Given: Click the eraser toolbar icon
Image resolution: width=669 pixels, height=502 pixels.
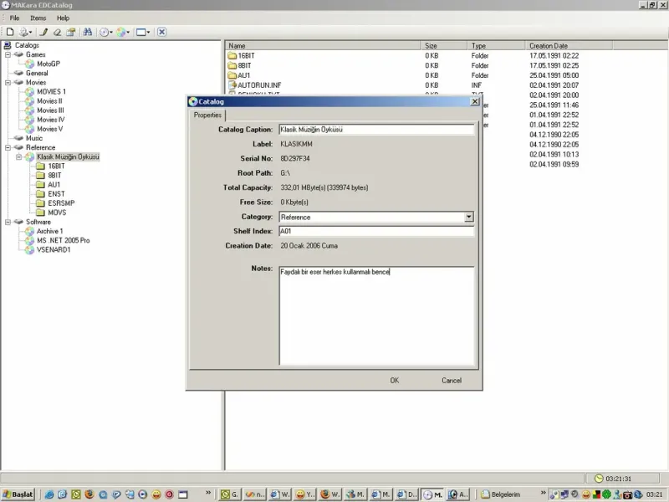Looking at the screenshot, I should [57, 32].
